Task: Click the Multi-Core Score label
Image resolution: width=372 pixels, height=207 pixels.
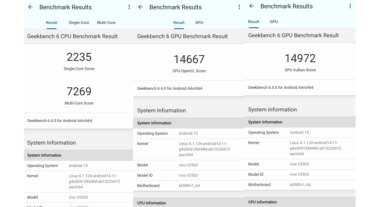Action: (x=79, y=103)
